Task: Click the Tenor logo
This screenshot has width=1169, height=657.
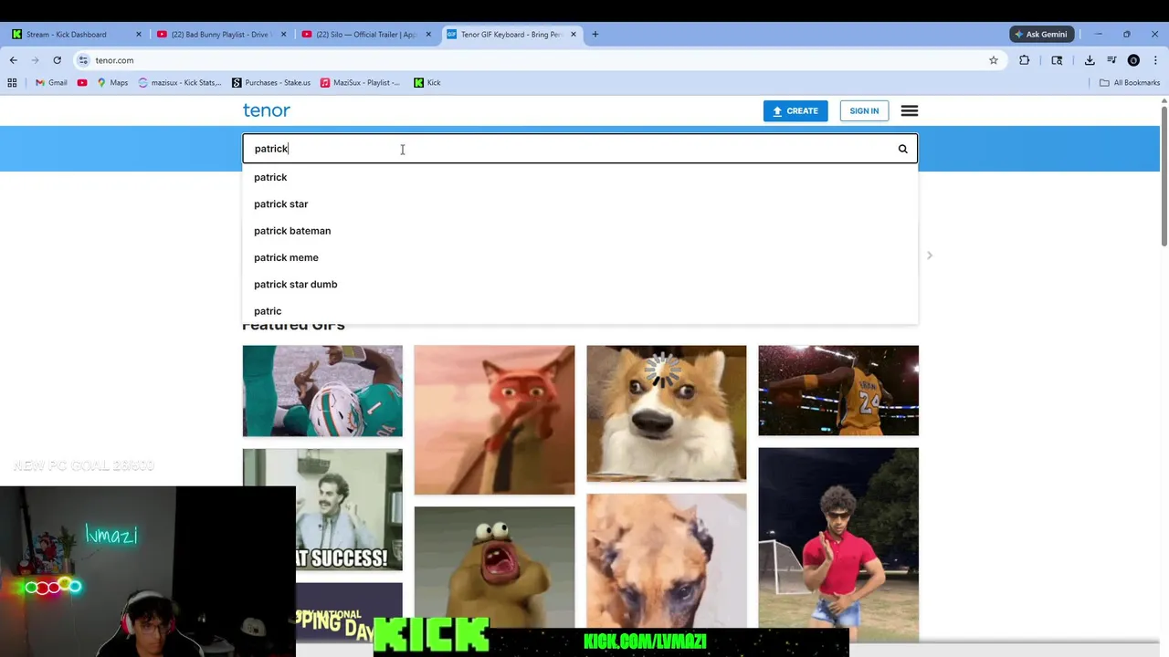Action: [x=266, y=110]
